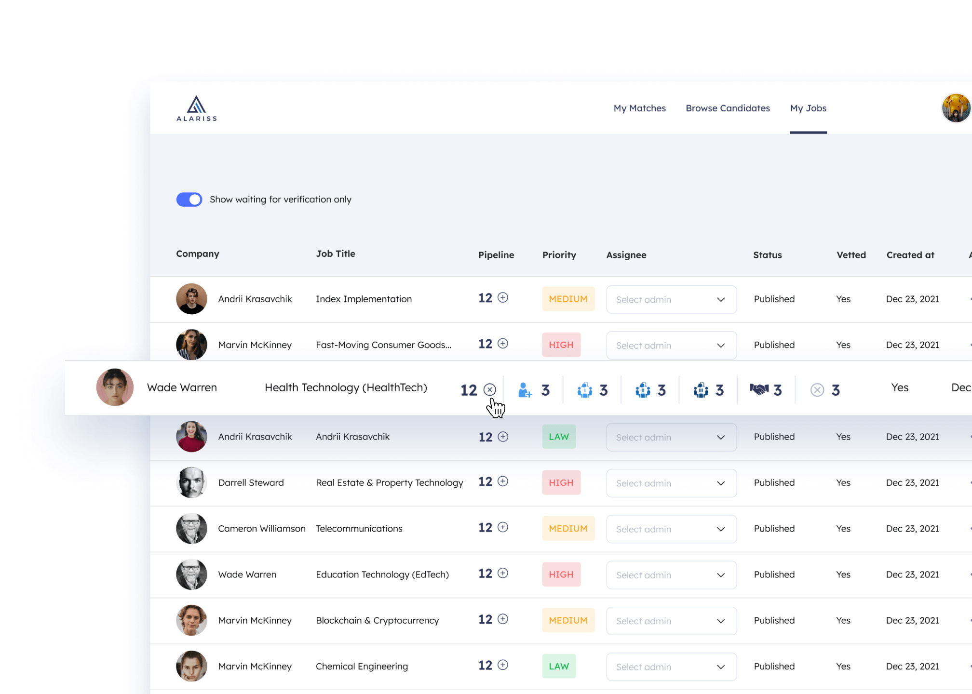Open Select admin dropdown for Fast-Moving Consumer Goods
Screen dimensions: 972x694
pyautogui.click(x=671, y=345)
